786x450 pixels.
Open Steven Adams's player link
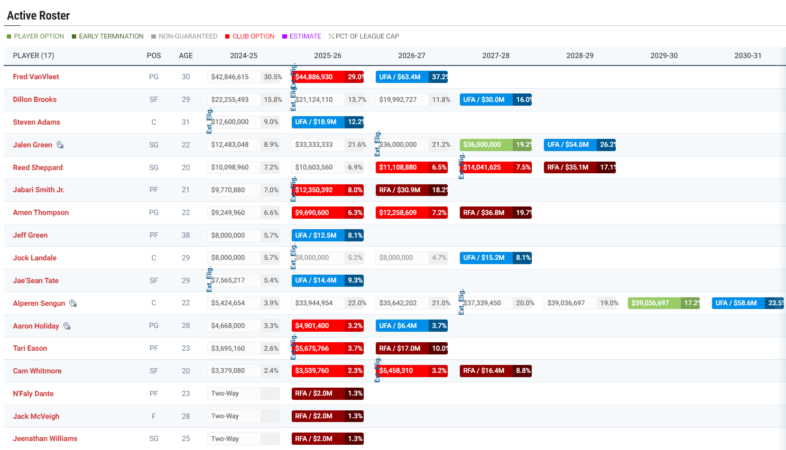click(x=36, y=122)
